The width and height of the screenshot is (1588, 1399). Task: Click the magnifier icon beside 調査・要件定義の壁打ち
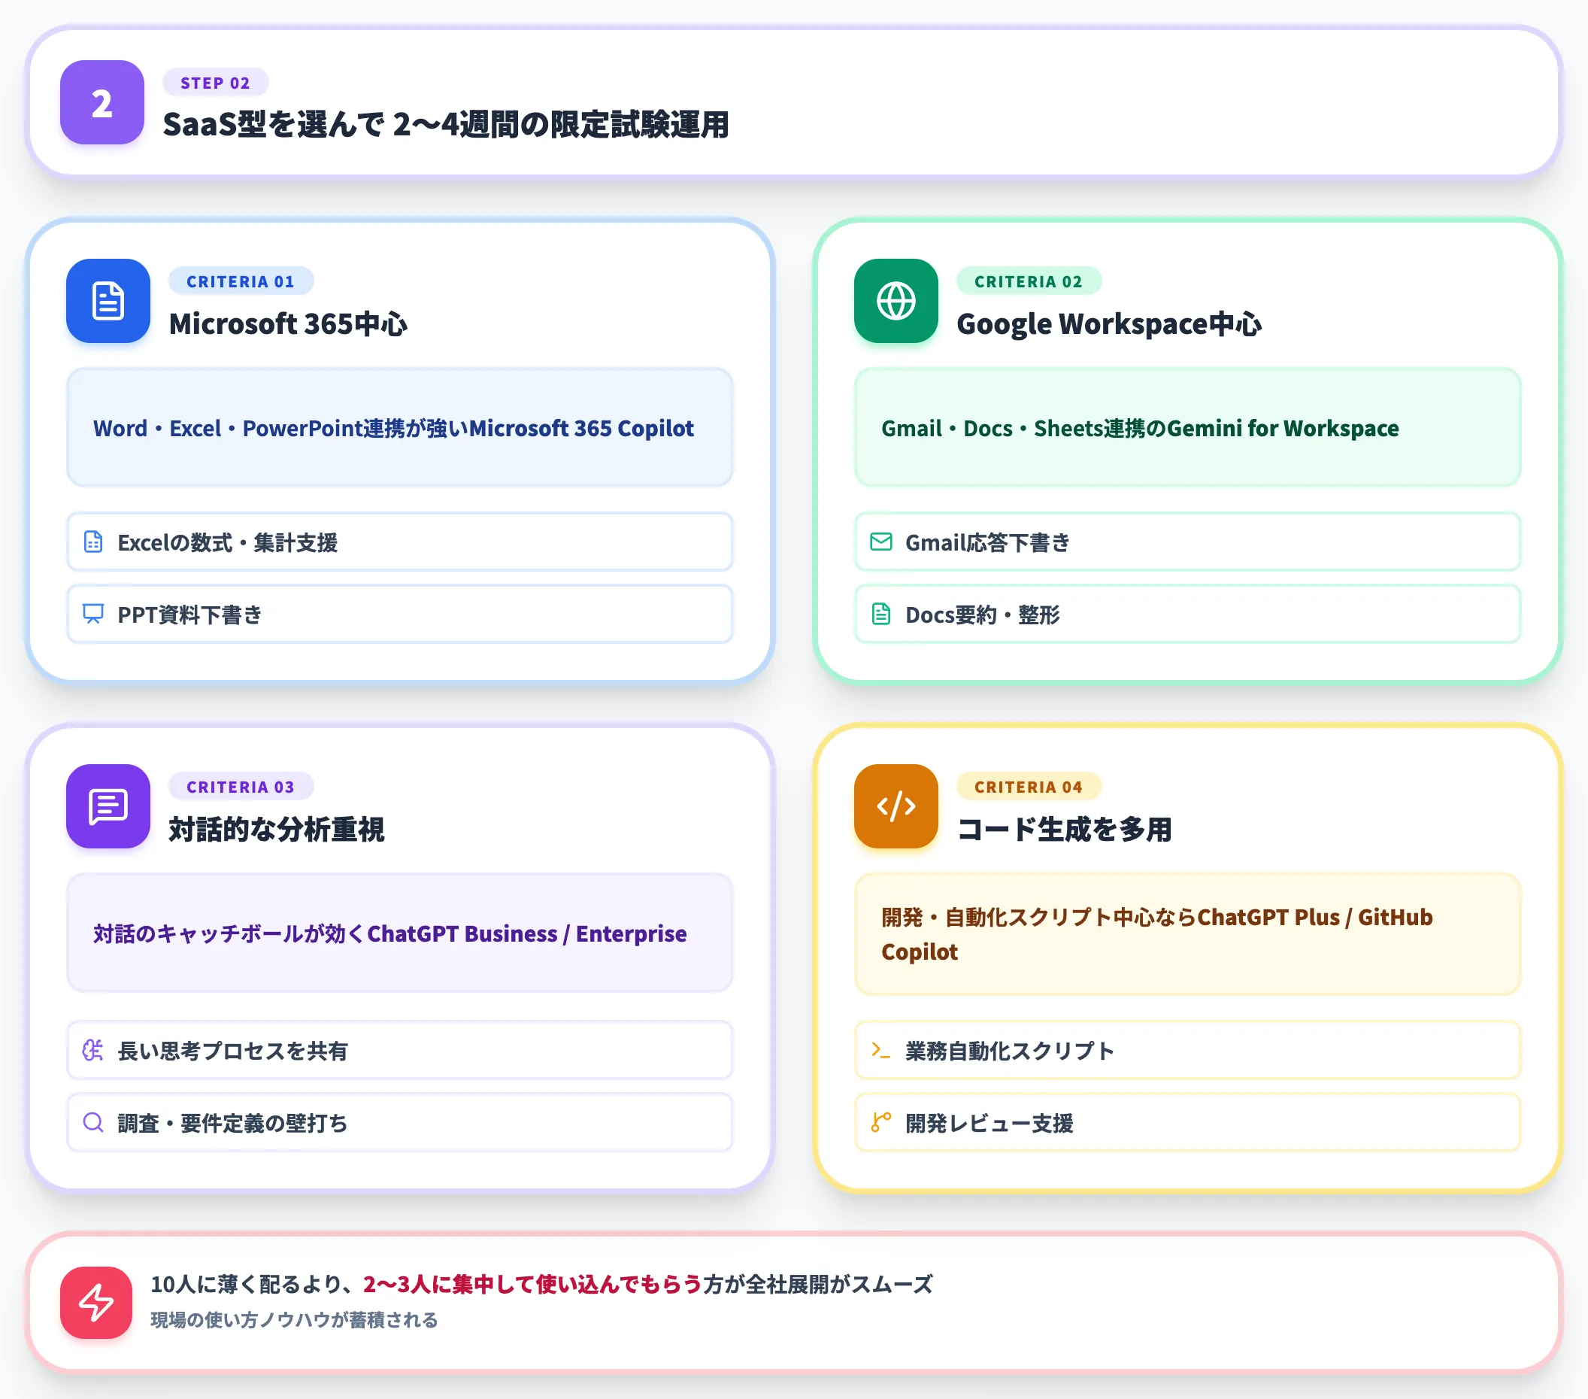click(x=93, y=1122)
